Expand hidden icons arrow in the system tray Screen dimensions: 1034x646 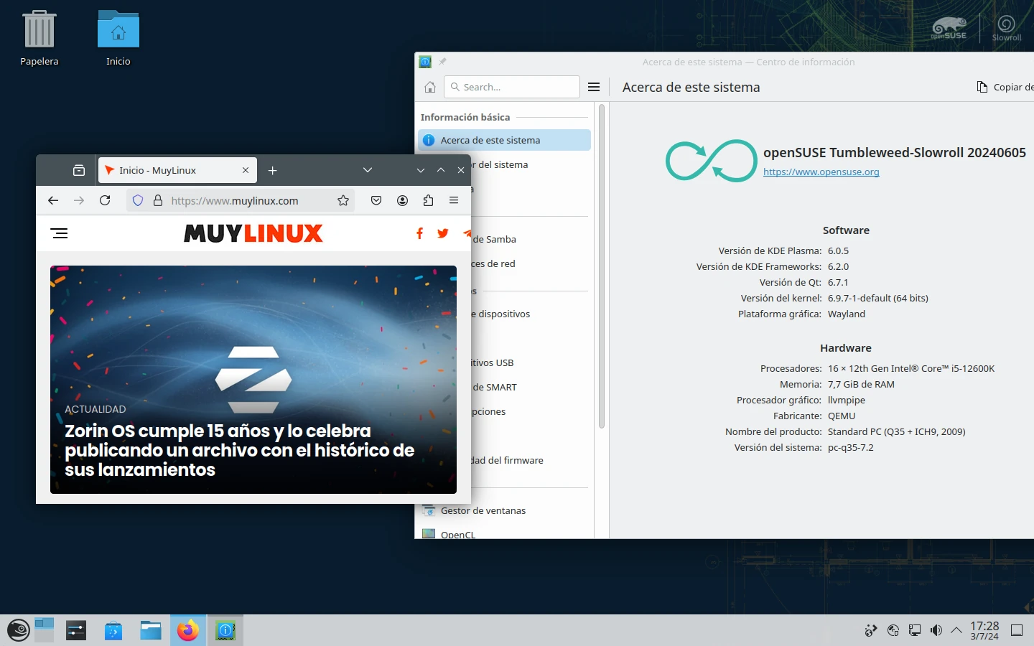point(956,629)
